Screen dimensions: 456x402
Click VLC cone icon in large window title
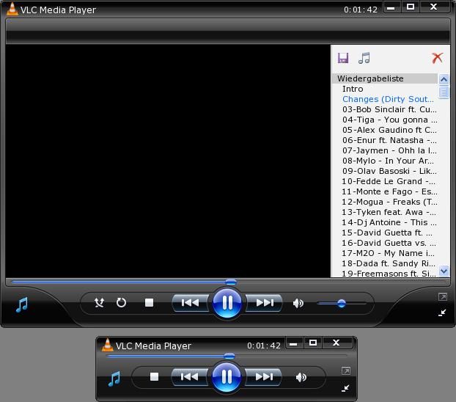tap(12, 9)
